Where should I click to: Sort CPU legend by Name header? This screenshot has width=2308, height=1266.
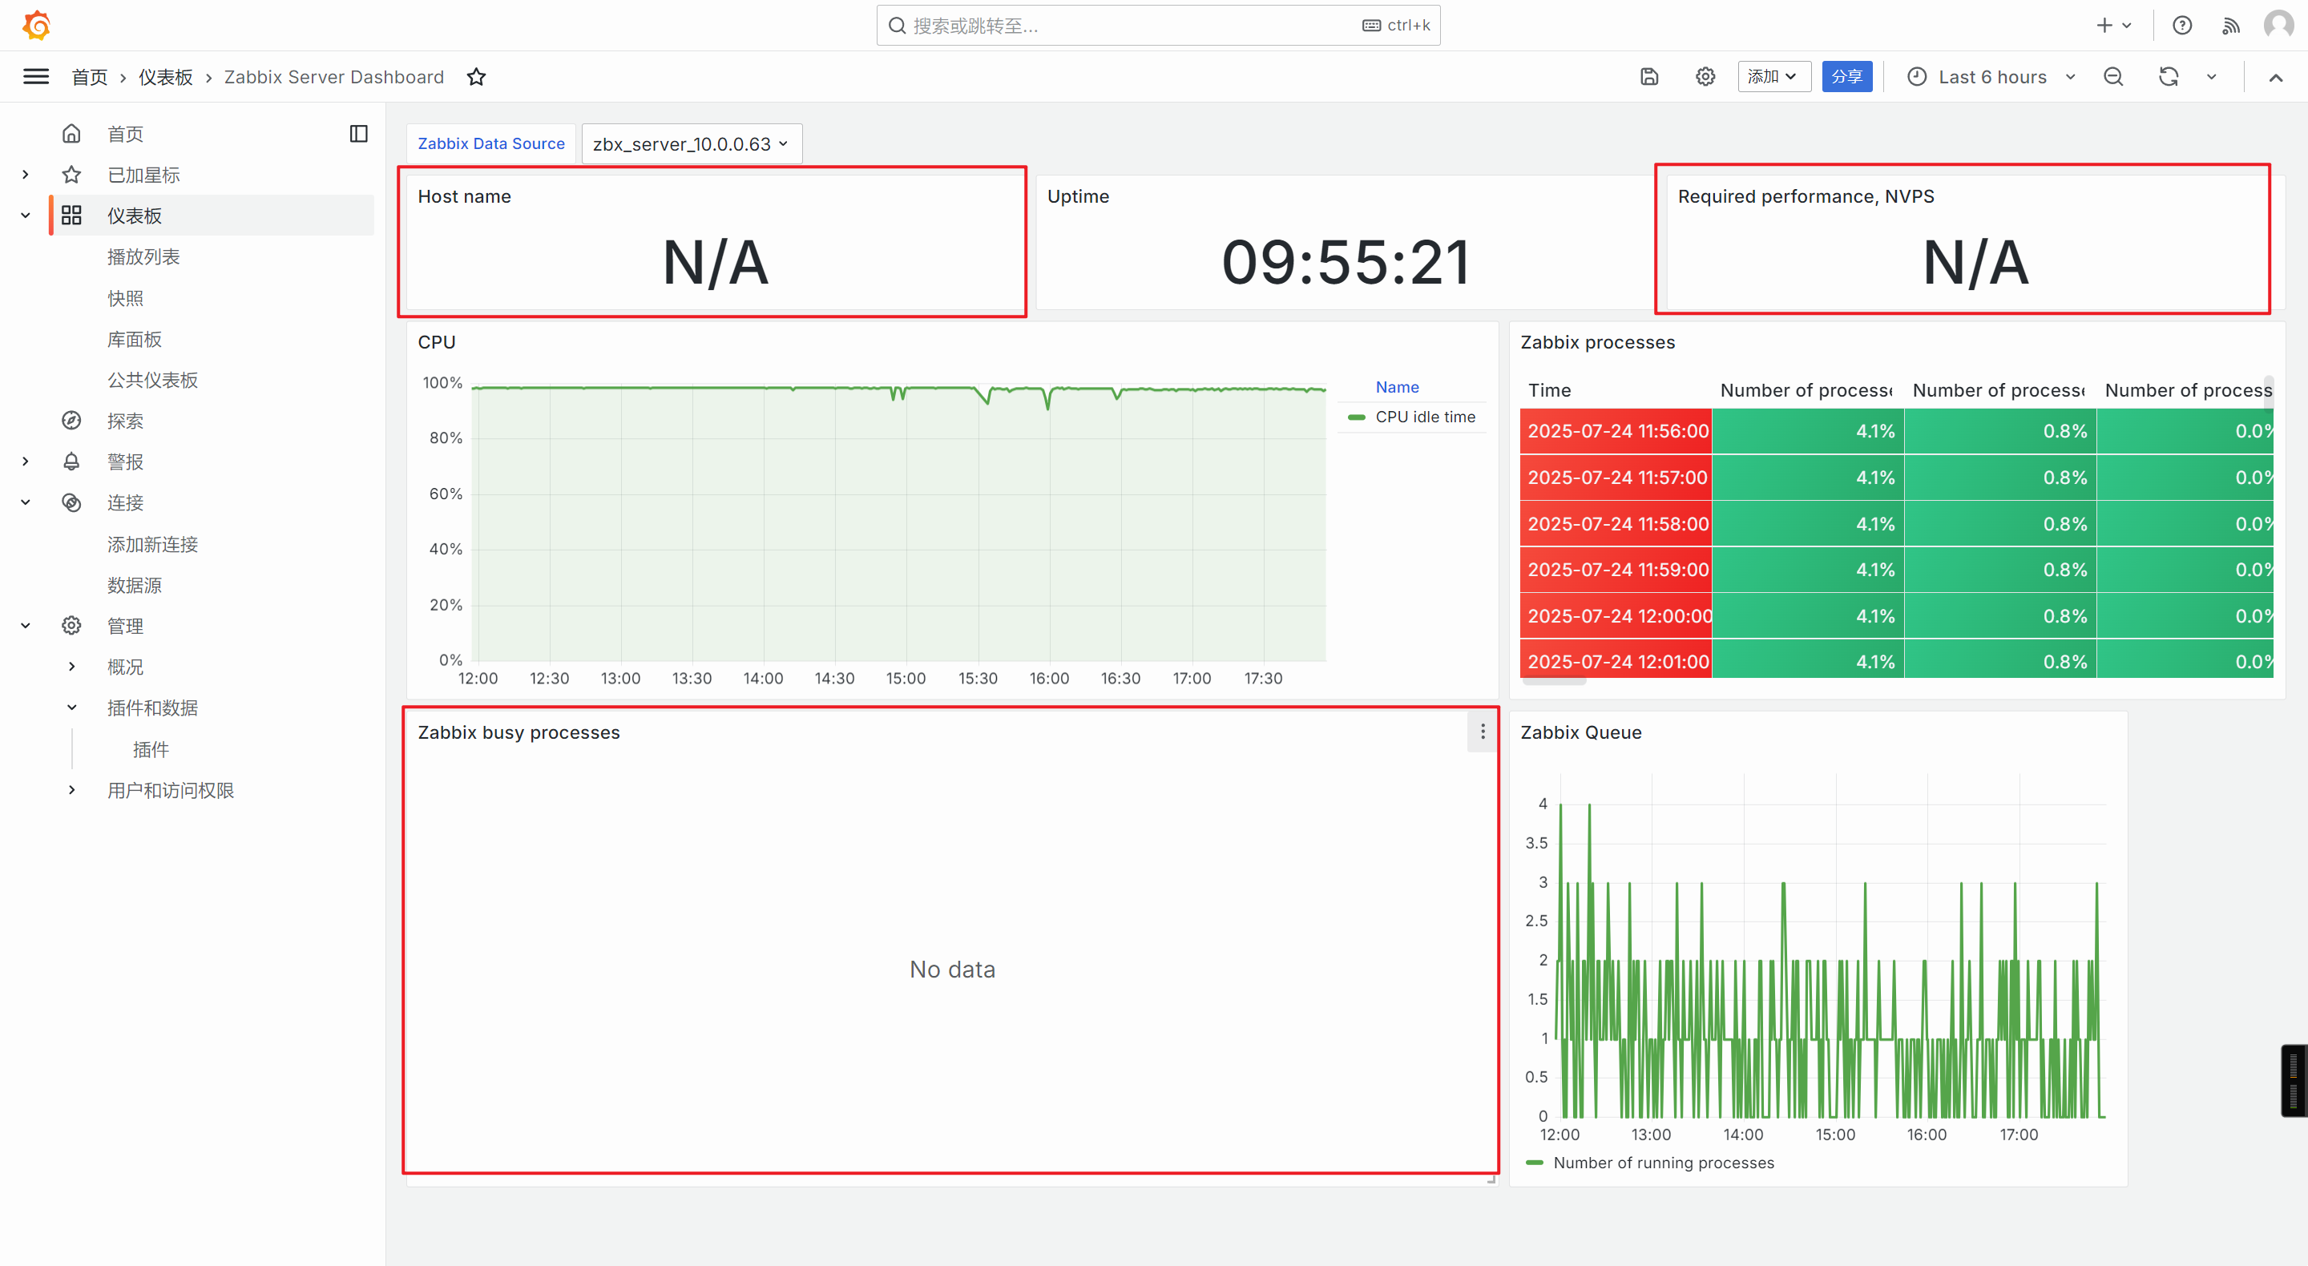[x=1397, y=387]
